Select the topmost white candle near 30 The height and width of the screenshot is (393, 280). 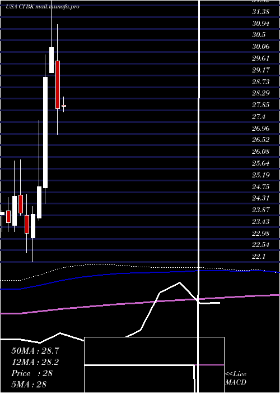(52, 60)
